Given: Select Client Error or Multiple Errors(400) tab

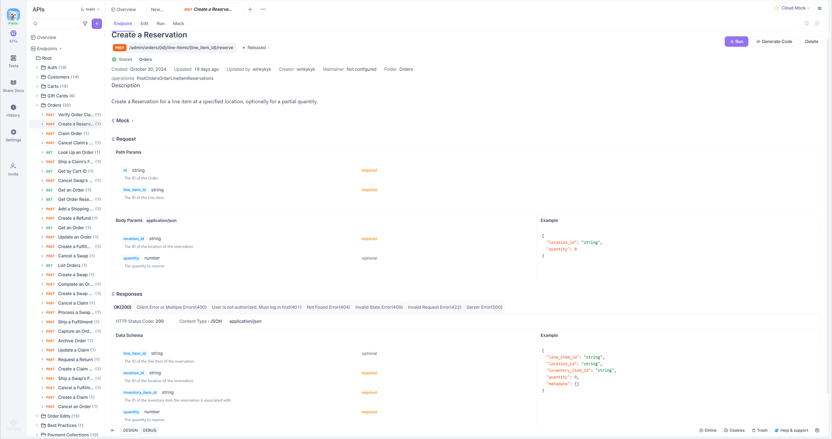Looking at the screenshot, I should [x=171, y=307].
